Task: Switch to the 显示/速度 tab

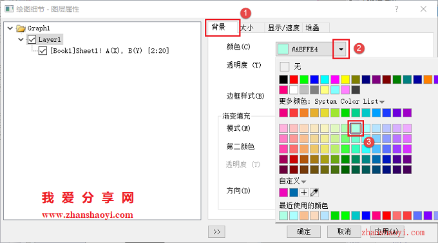Action: pos(283,28)
